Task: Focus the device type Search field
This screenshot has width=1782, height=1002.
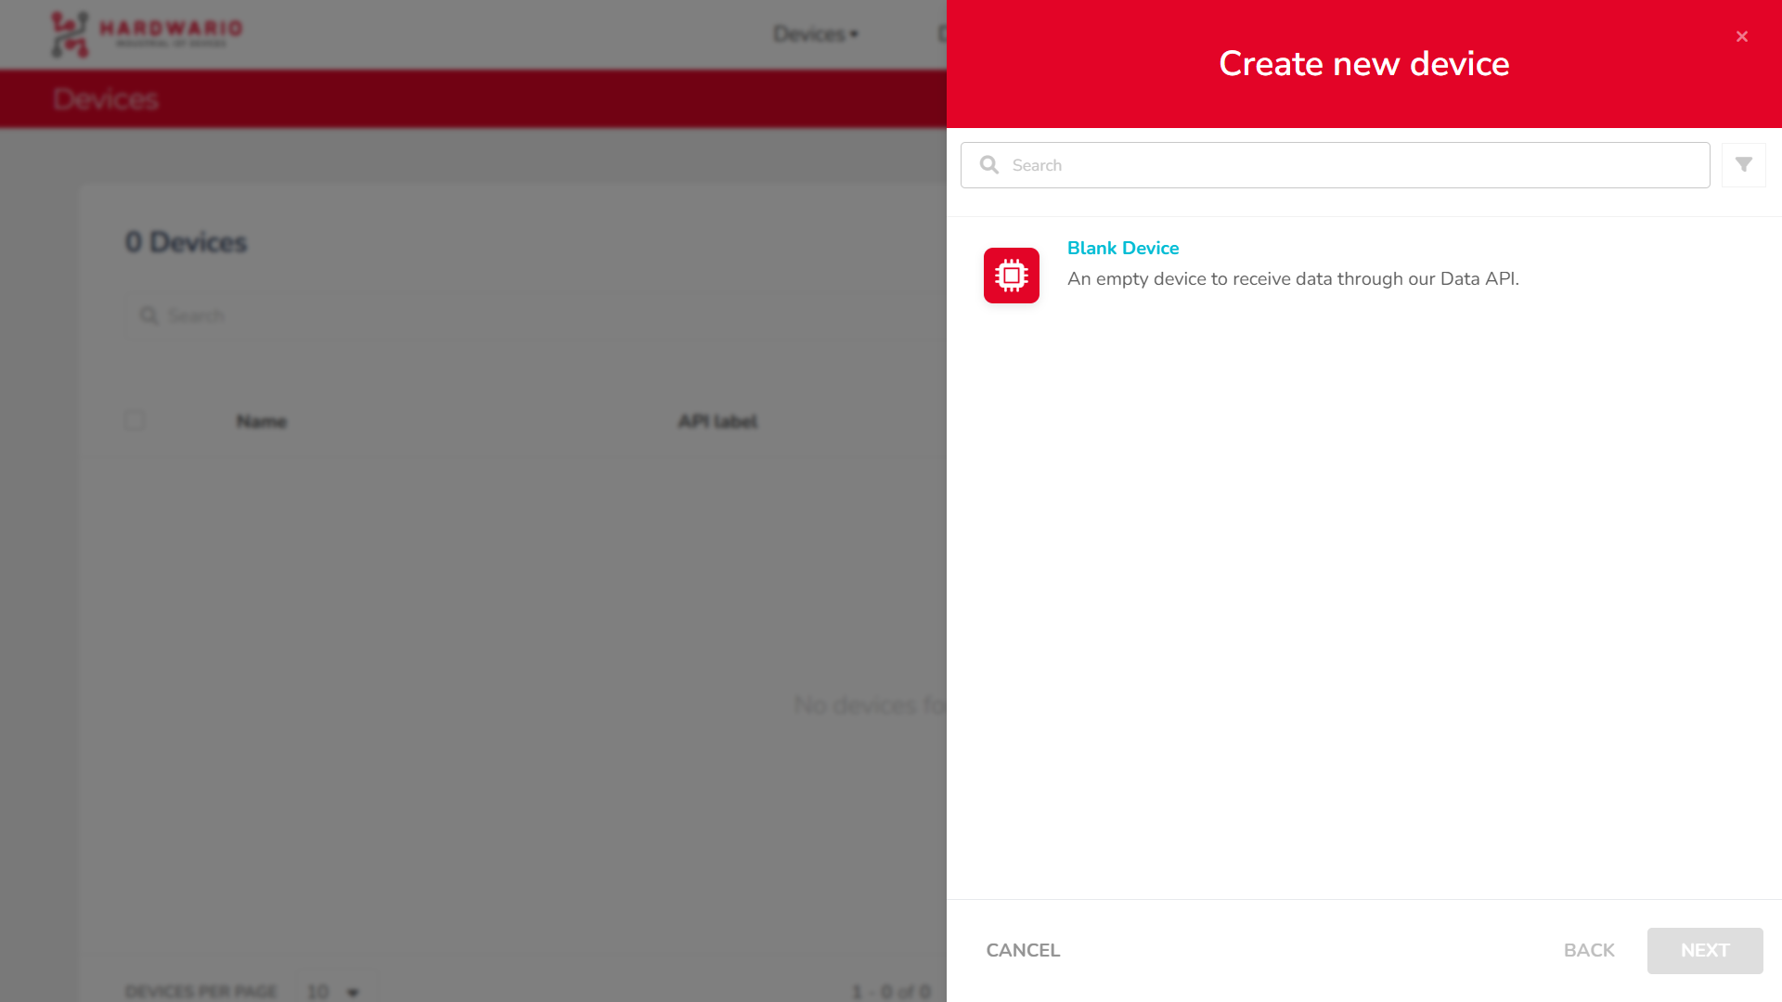Action: click(1355, 165)
